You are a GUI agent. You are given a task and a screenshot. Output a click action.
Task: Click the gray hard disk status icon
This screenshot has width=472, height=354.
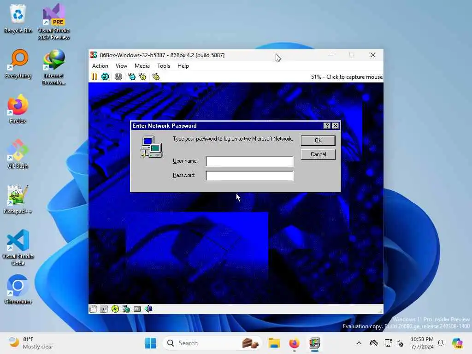tap(137, 309)
